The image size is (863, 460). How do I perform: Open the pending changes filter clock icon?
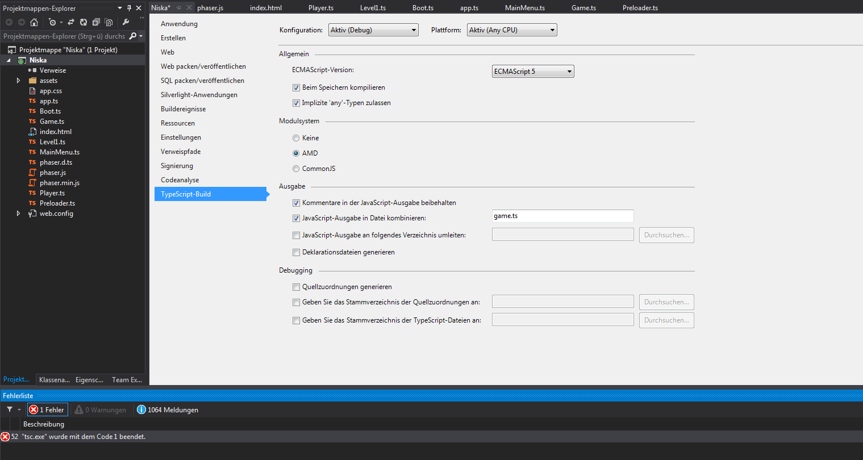[x=52, y=22]
